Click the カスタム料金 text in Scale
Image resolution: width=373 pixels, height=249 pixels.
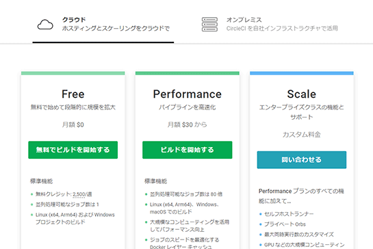302,135
